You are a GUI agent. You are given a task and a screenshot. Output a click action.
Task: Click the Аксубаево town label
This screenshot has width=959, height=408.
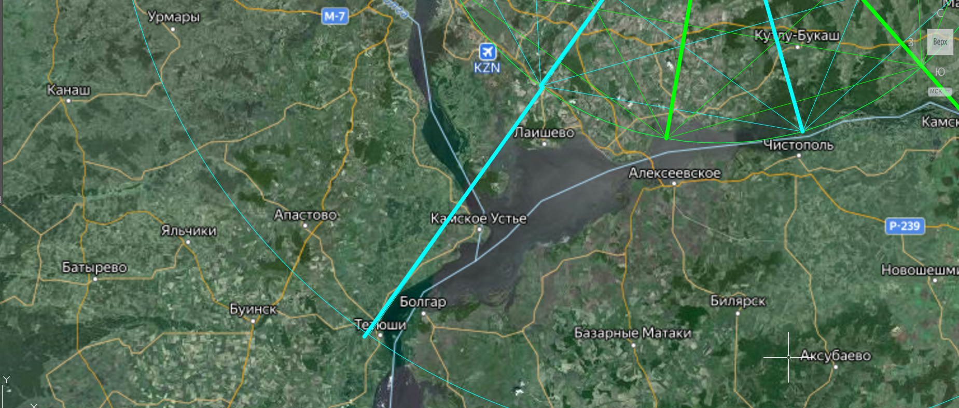click(835, 356)
